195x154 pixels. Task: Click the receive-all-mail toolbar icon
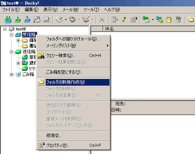[x=8, y=20]
